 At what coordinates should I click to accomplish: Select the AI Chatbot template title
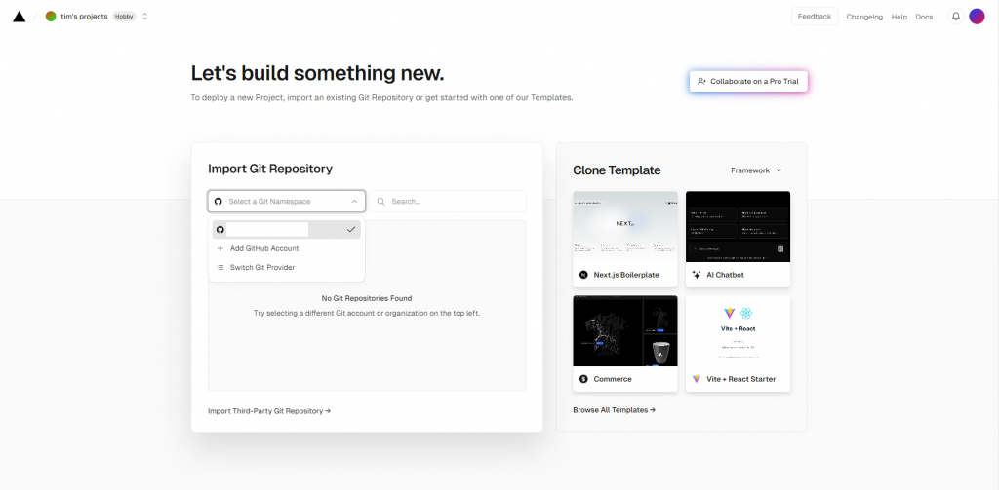click(x=725, y=275)
